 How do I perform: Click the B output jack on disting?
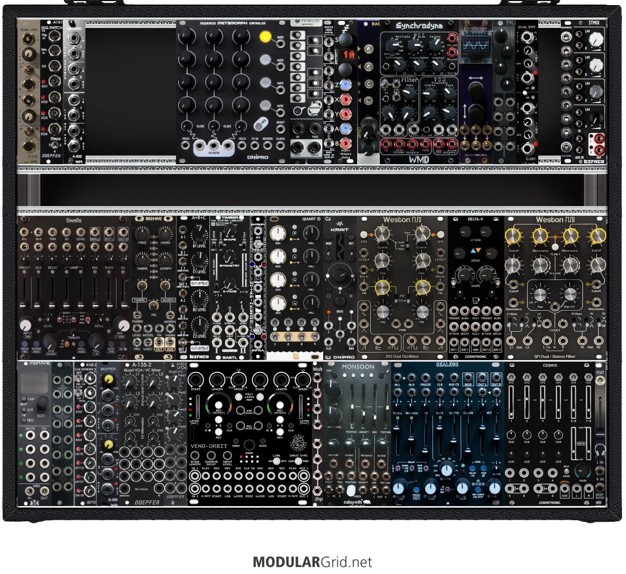coord(346,143)
